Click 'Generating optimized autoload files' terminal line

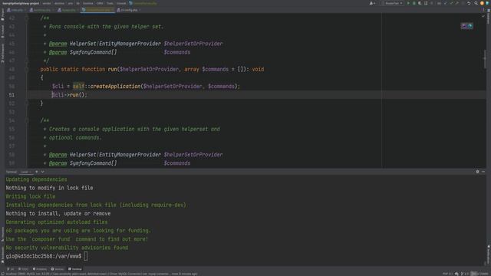tap(56, 222)
